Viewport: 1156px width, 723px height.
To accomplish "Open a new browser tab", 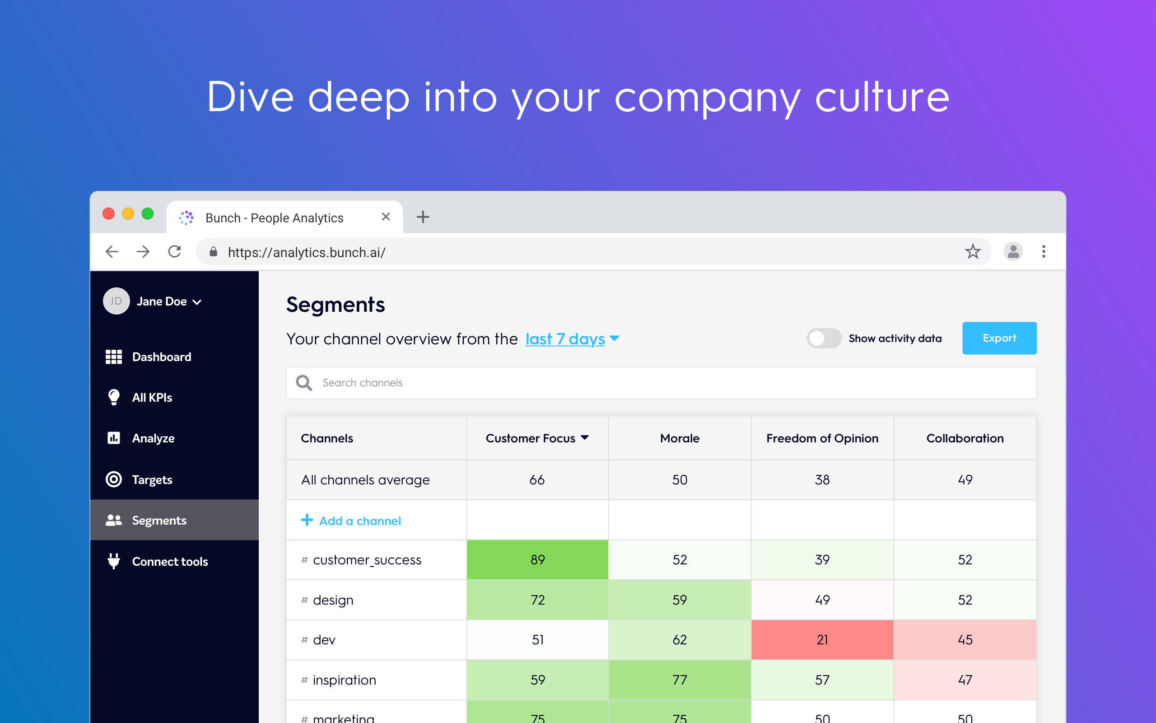I will (423, 217).
